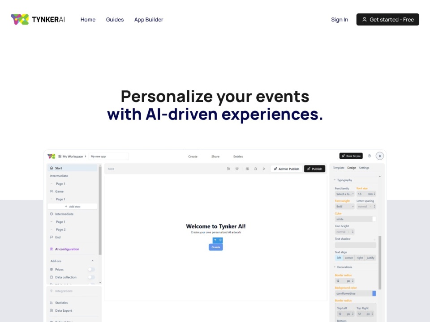Click the Admin Publish button

pyautogui.click(x=287, y=169)
